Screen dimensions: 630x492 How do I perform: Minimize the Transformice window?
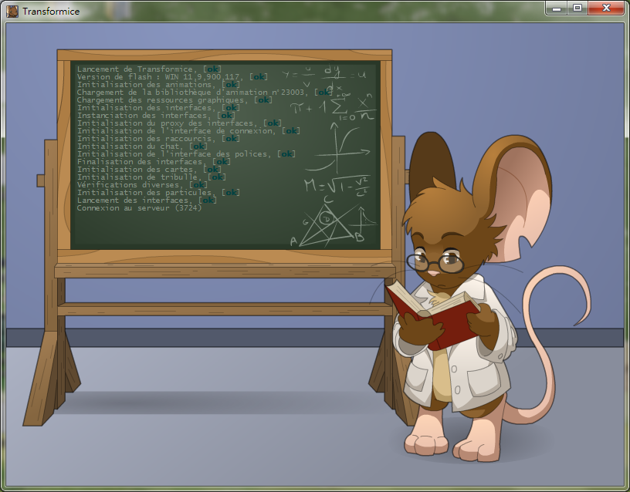click(557, 8)
